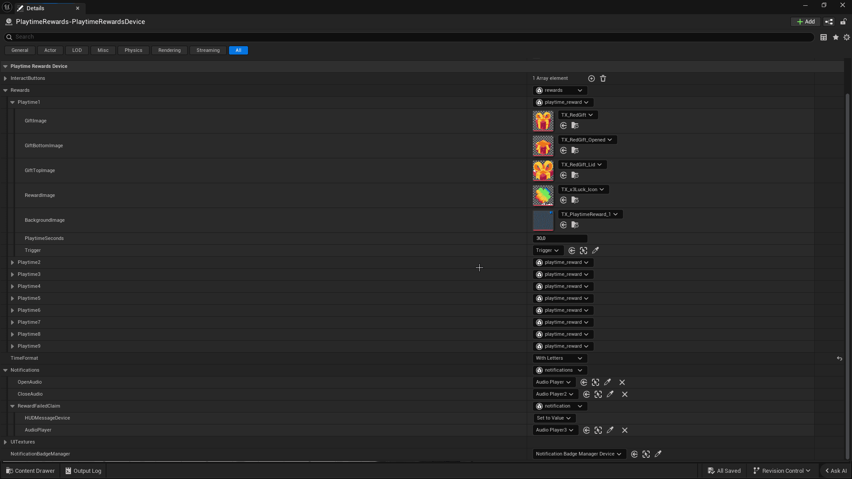Select the CloseAudio actor in viewport
852x479 pixels.
598,394
